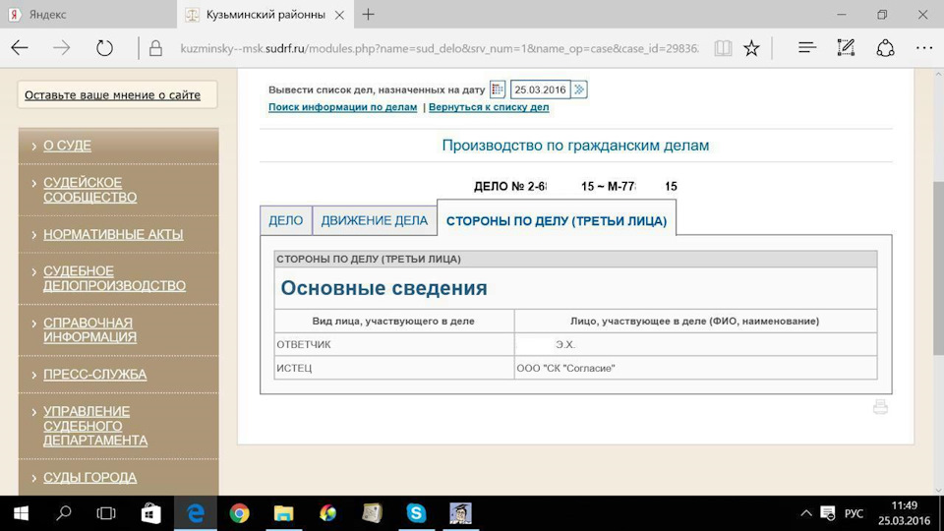
Task: Launch Google Chrome from taskbar
Action: tap(239, 513)
